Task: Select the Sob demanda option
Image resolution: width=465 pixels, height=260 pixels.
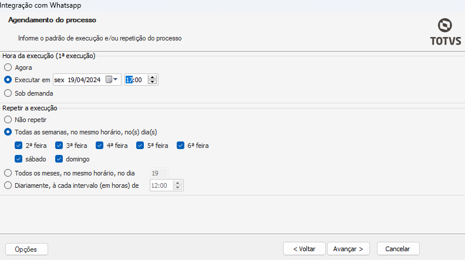Action: pos(8,93)
